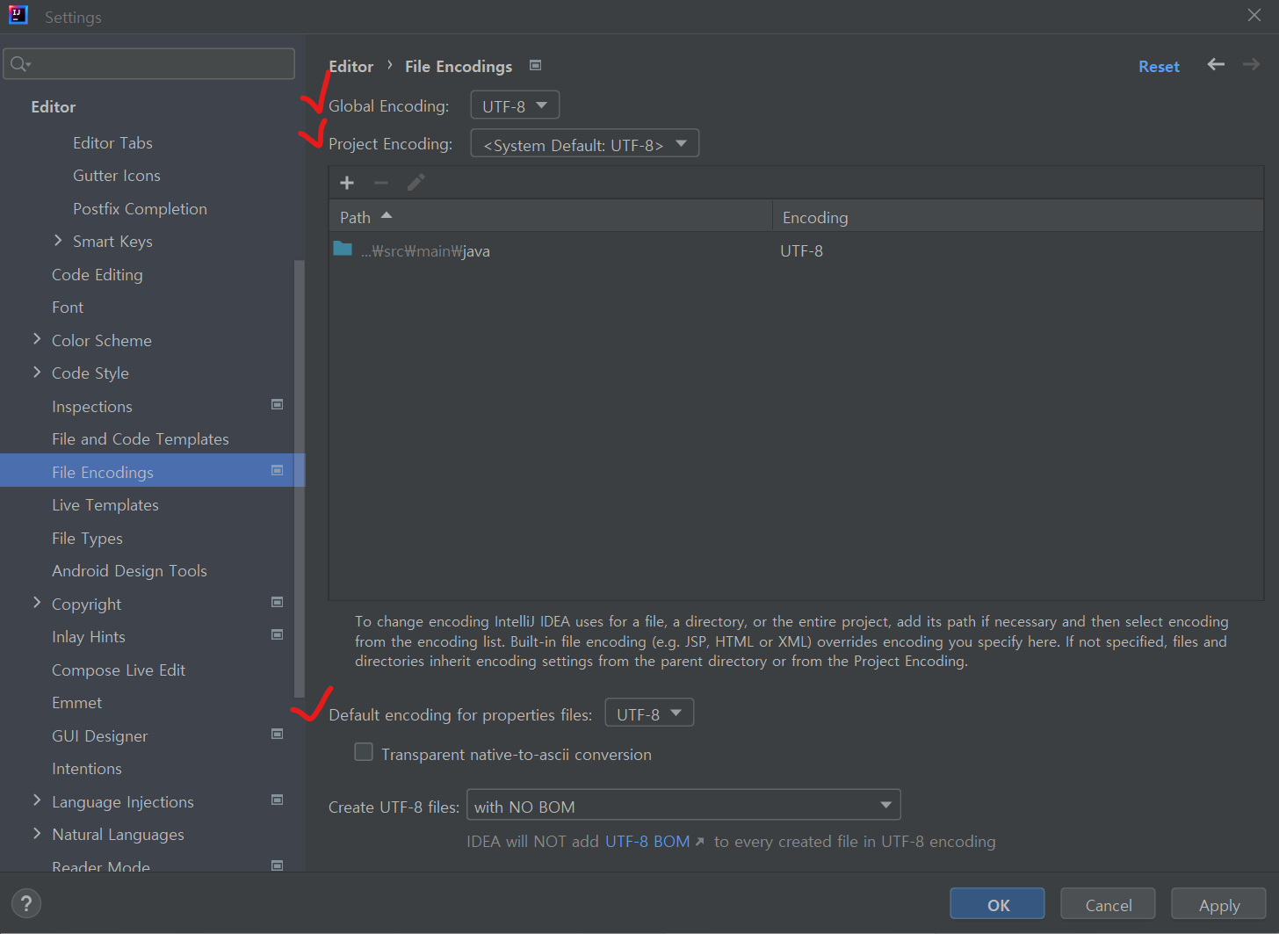
Task: Click project-level icon on File Encodings row
Action: (x=277, y=470)
